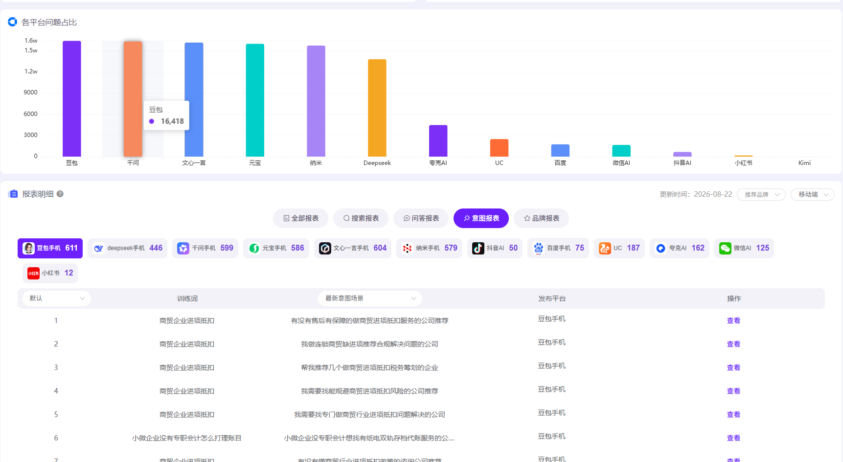Click the orange Deepseek chart bar
Screen dimensions: 843x462
tap(377, 108)
